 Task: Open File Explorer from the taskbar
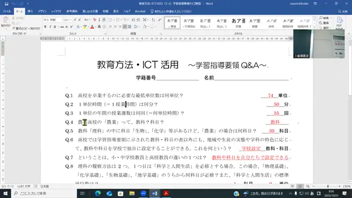(132, 193)
